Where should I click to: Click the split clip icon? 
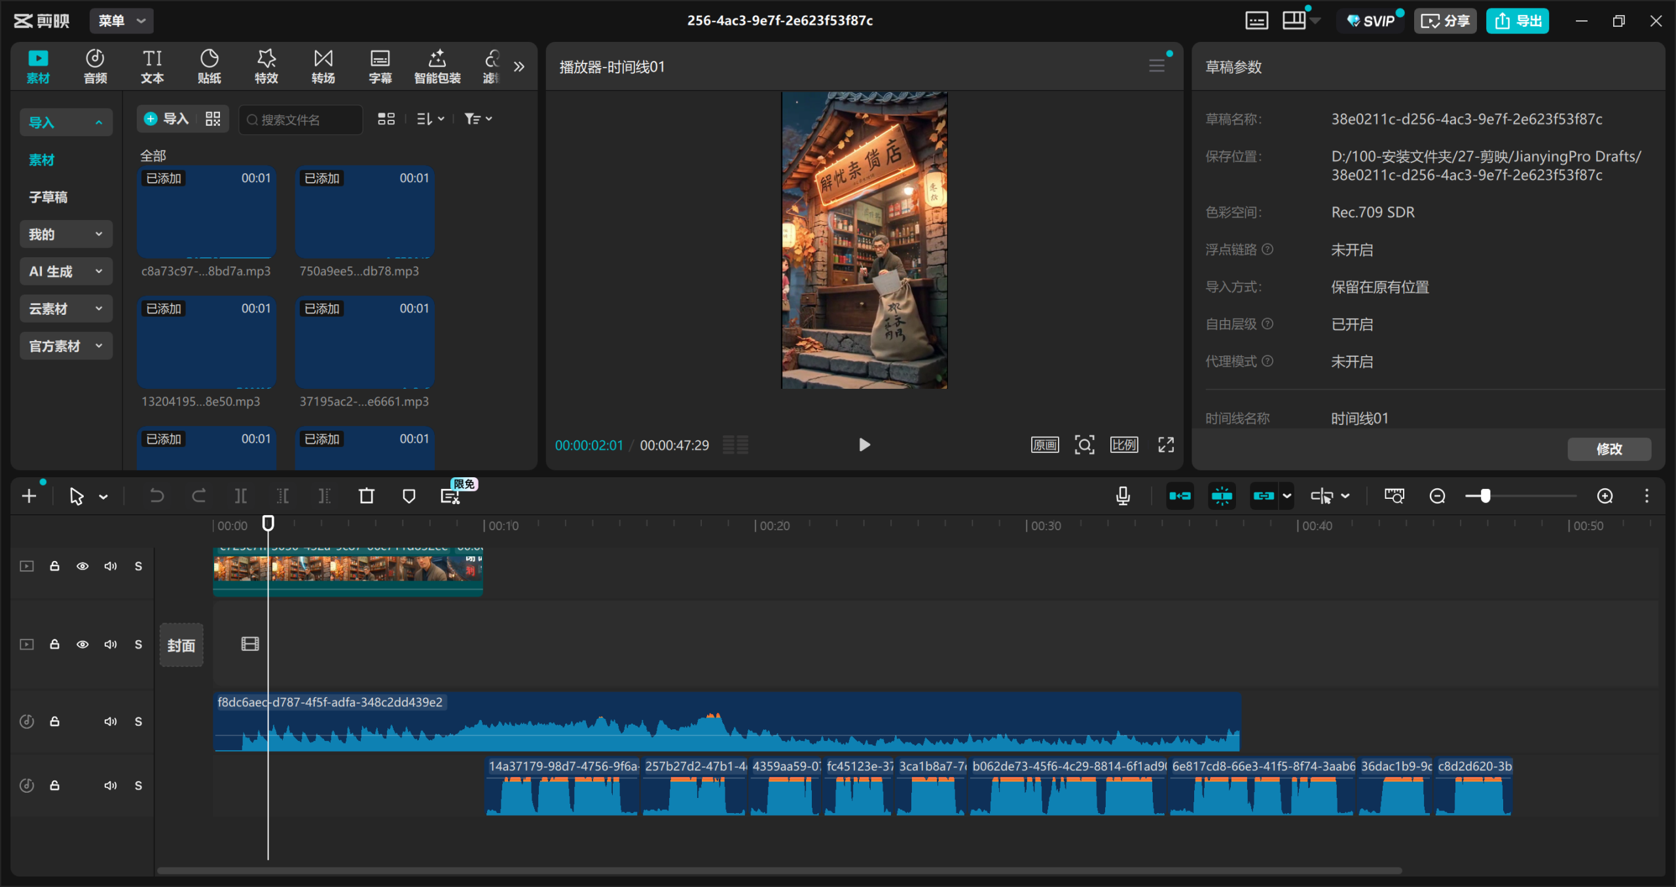click(x=241, y=496)
